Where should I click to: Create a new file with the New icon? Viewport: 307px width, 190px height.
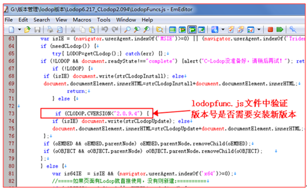(x=12, y=30)
